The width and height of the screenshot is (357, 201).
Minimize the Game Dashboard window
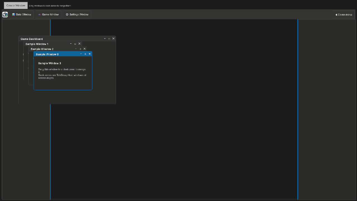pos(105,39)
